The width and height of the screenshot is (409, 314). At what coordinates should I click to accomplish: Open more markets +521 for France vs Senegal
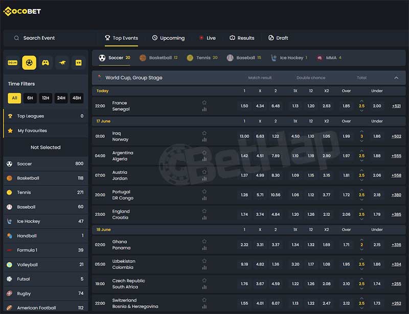[396, 106]
